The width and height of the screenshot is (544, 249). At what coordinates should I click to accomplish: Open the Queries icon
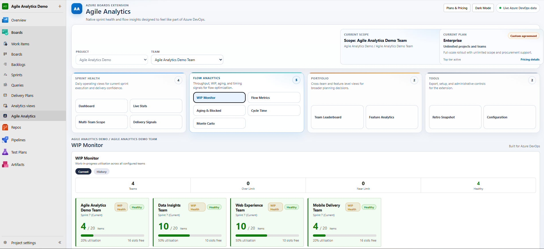point(5,85)
